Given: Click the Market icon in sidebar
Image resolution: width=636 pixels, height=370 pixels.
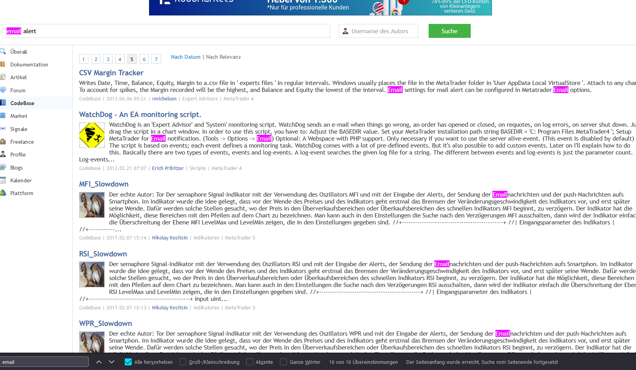Looking at the screenshot, I should 3,115.
